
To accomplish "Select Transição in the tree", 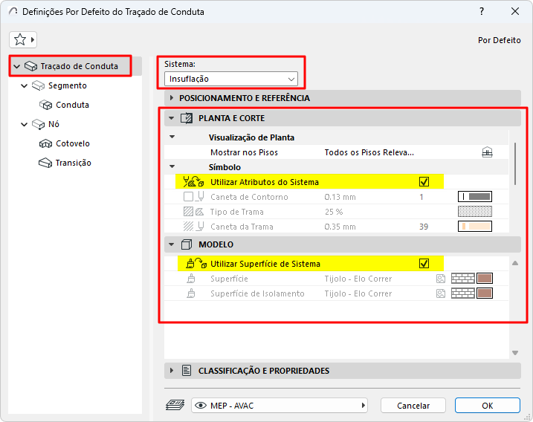I will [74, 163].
